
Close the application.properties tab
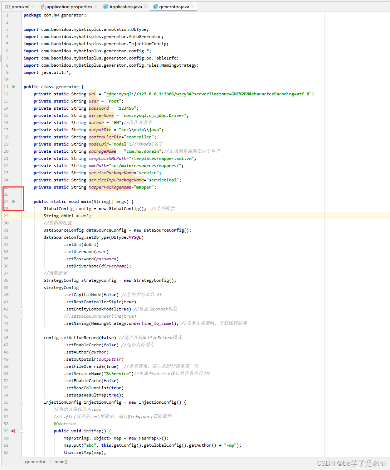[x=96, y=6]
